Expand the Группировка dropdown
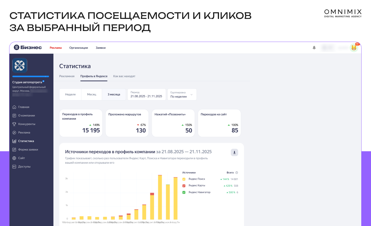Viewport: 371px width, 226px height. click(182, 95)
